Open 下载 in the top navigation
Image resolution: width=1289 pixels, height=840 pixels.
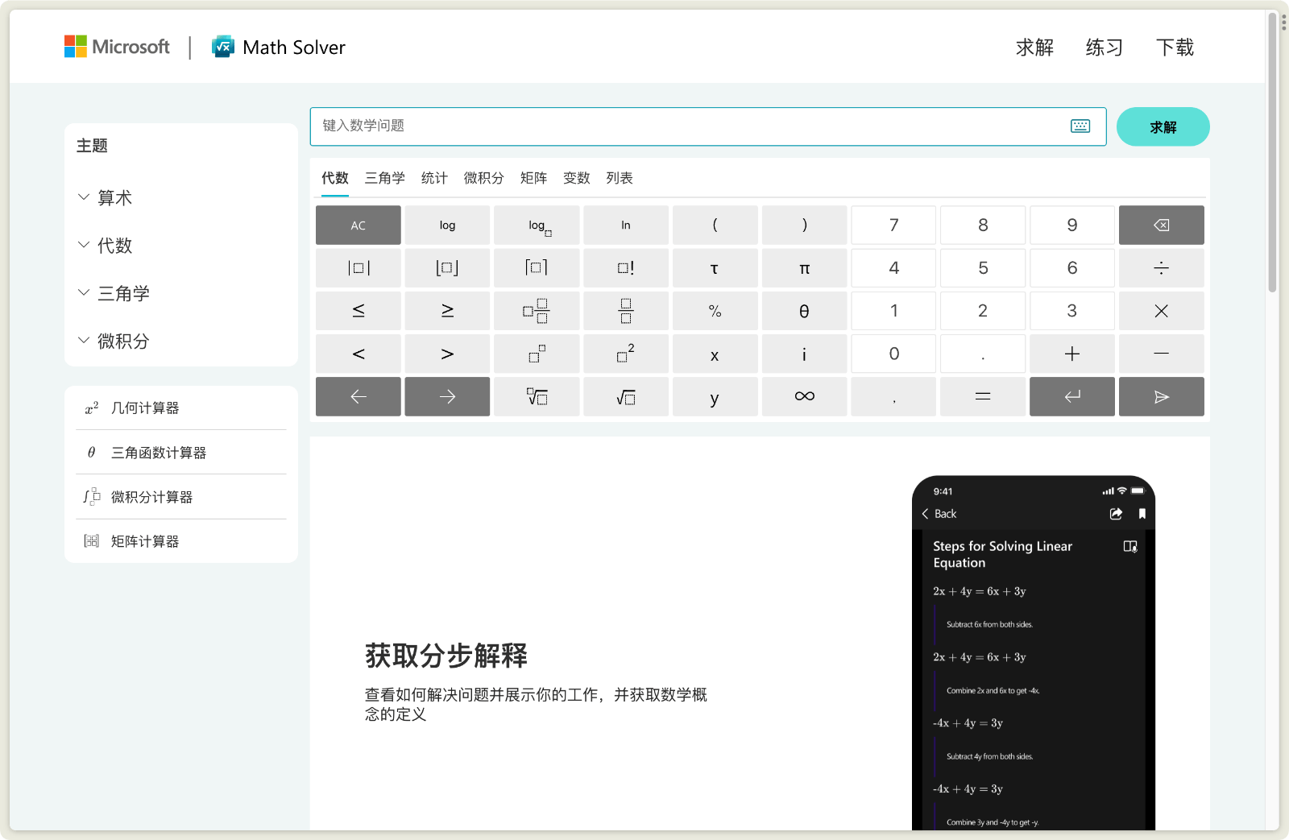click(1175, 48)
